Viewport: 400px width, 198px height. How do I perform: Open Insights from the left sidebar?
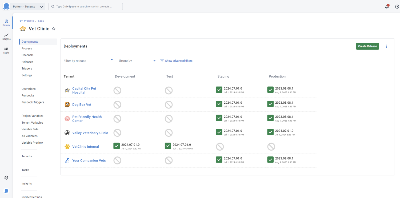point(6,37)
